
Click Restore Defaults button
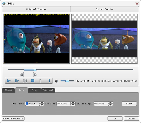point(13,118)
